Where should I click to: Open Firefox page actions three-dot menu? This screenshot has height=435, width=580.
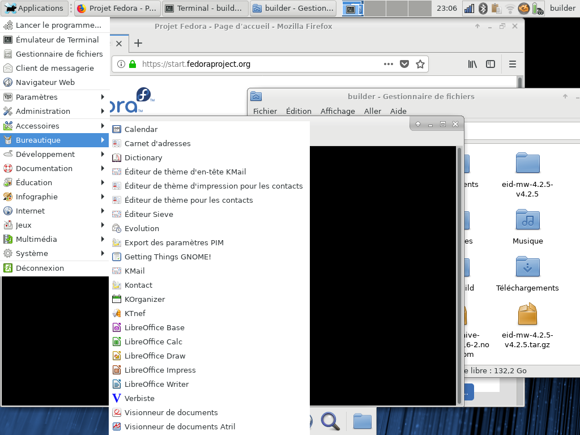click(x=389, y=64)
